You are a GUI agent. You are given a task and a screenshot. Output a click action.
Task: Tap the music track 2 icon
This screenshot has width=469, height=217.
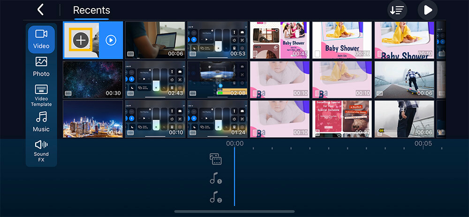point(215,198)
